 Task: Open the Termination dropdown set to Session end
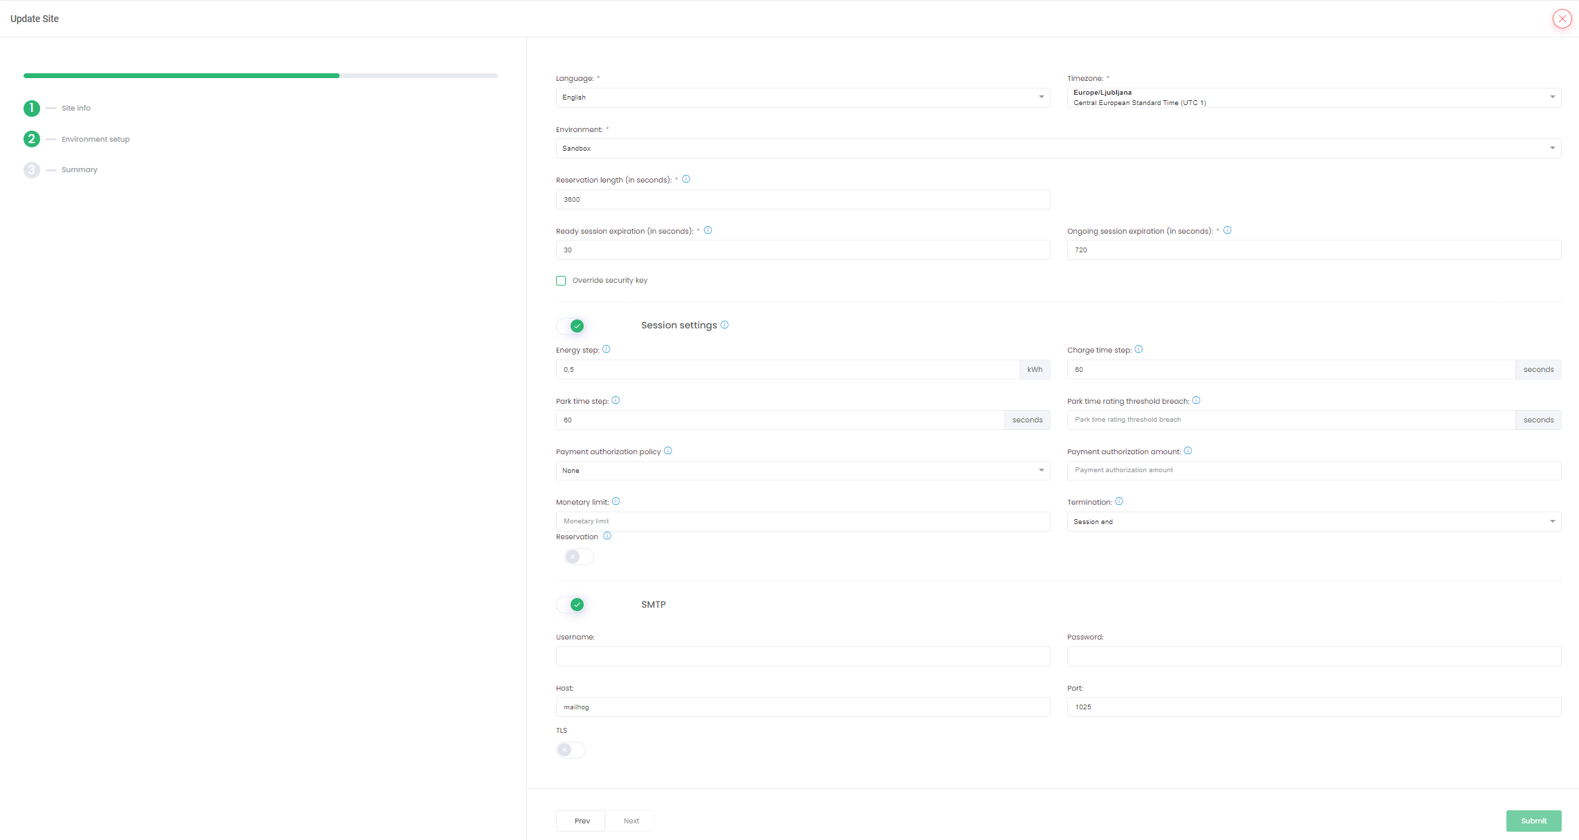[x=1313, y=521]
